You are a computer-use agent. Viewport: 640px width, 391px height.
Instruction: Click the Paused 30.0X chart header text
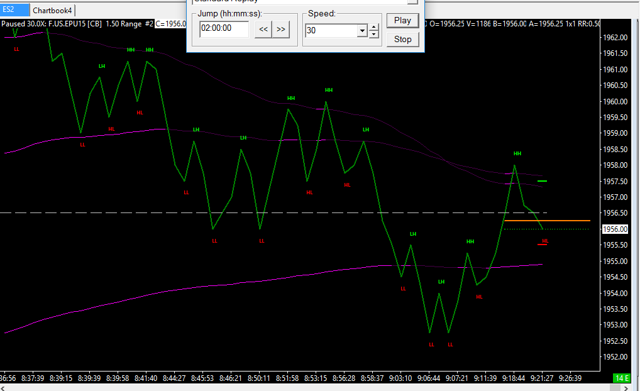(x=23, y=24)
